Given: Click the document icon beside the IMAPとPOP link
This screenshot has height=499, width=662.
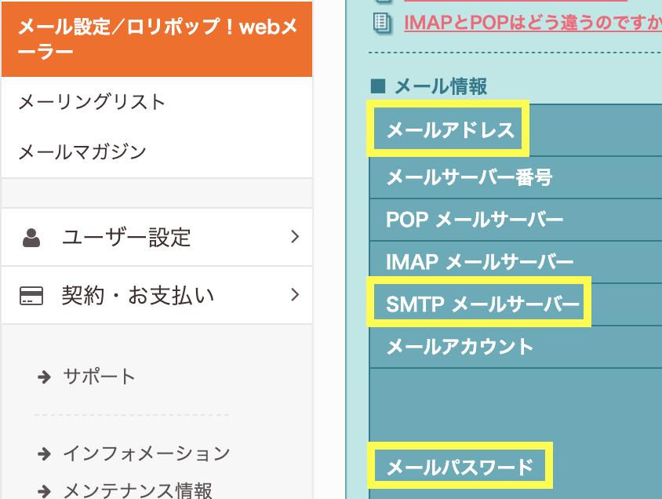Looking at the screenshot, I should click(383, 22).
